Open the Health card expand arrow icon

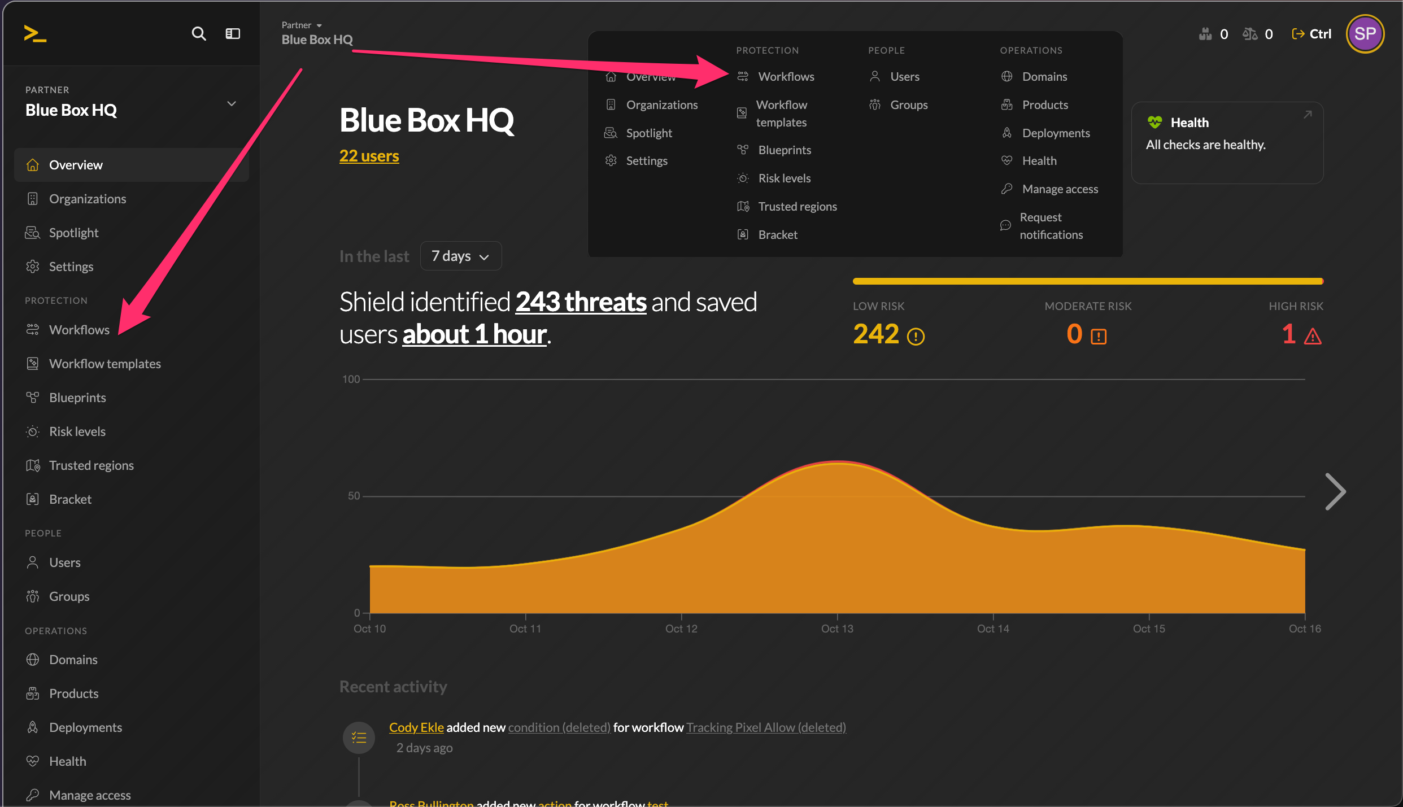(x=1308, y=115)
